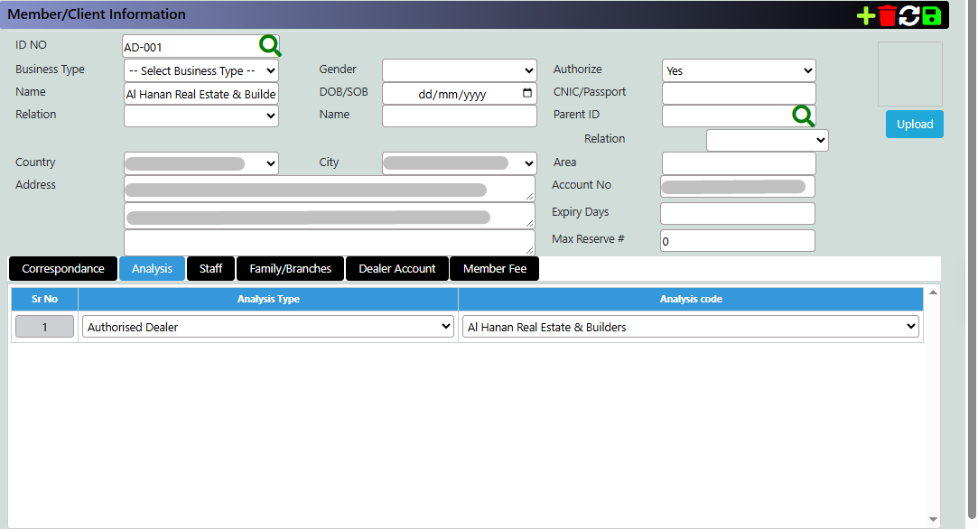Expand the Country dropdown
This screenshot has width=978, height=529.
[x=200, y=163]
